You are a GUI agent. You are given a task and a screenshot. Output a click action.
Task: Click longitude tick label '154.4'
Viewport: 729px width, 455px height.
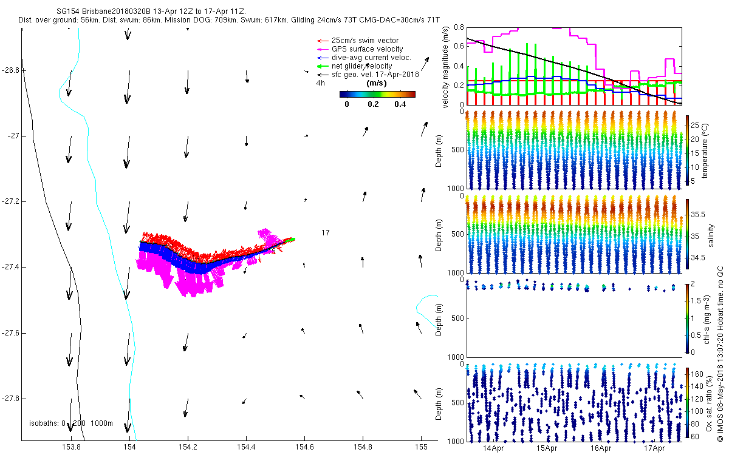click(x=246, y=447)
